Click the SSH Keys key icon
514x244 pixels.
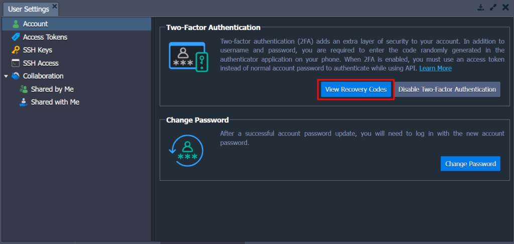coord(16,50)
